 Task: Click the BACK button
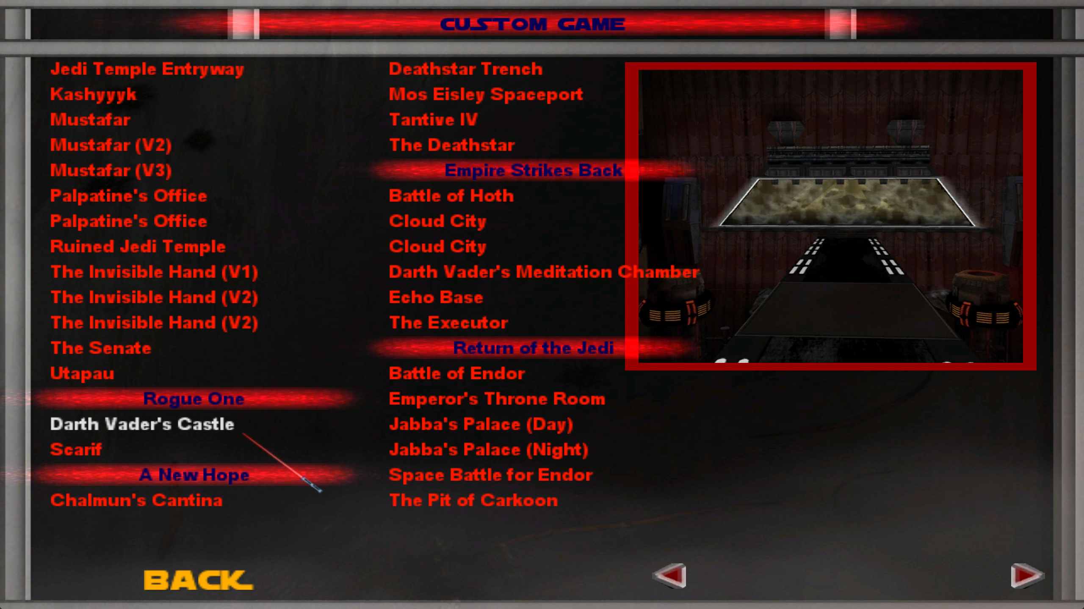[196, 579]
